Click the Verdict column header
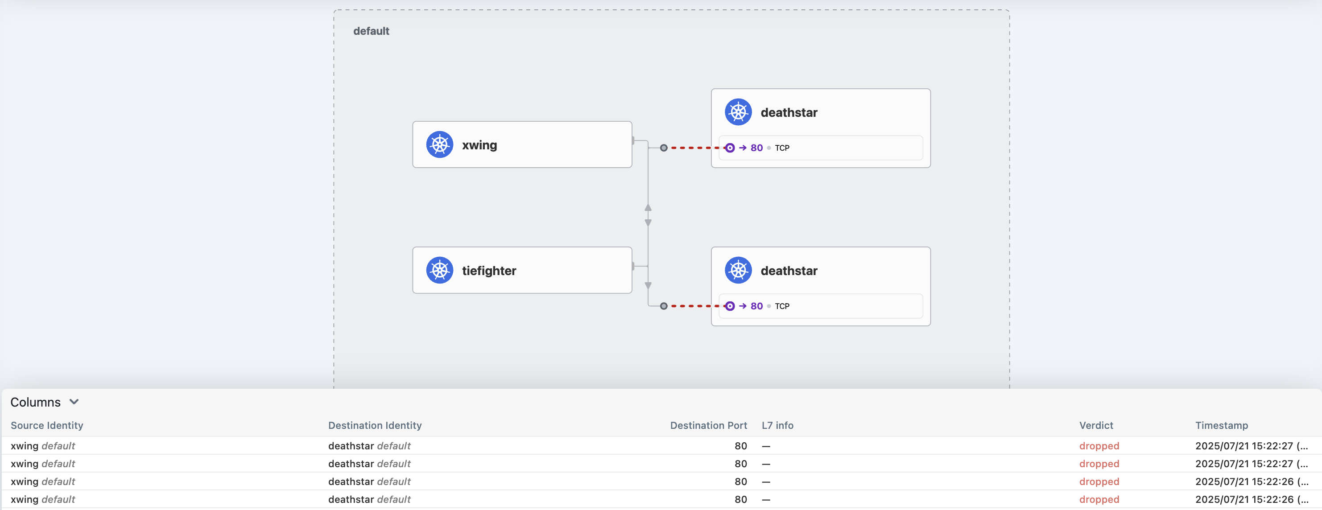The width and height of the screenshot is (1322, 510). pos(1096,425)
